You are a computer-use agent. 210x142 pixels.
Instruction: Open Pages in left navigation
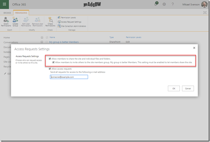click(7, 57)
